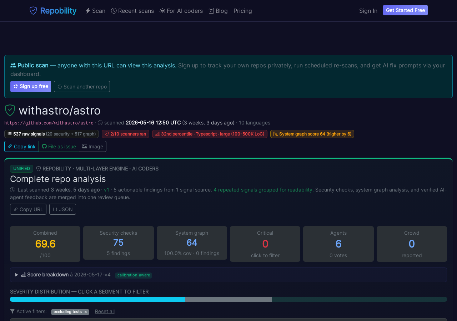Filter by the cyan severity bar segment

coord(97,299)
